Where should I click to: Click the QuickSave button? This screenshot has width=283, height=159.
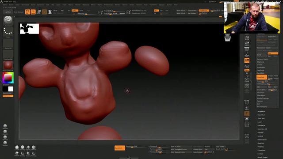212,2
